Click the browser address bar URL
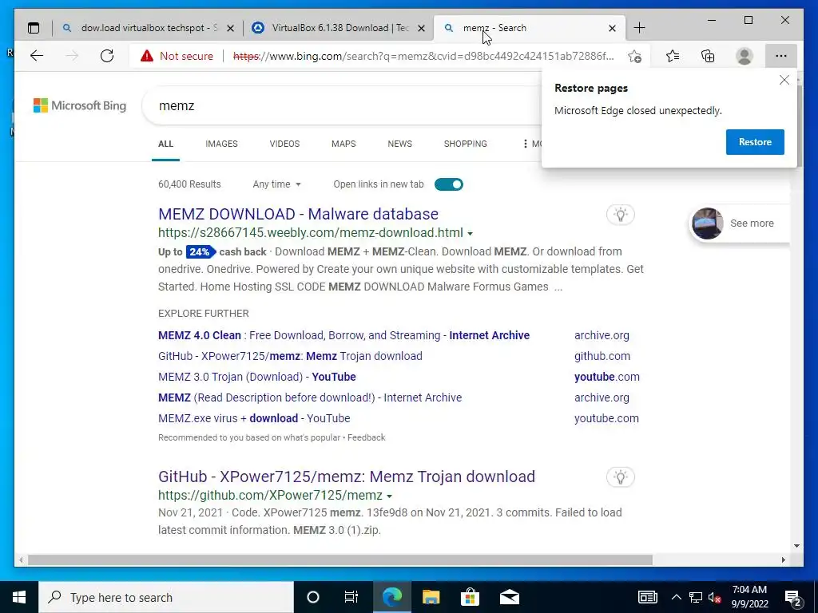The width and height of the screenshot is (818, 613). pyautogui.click(x=423, y=56)
